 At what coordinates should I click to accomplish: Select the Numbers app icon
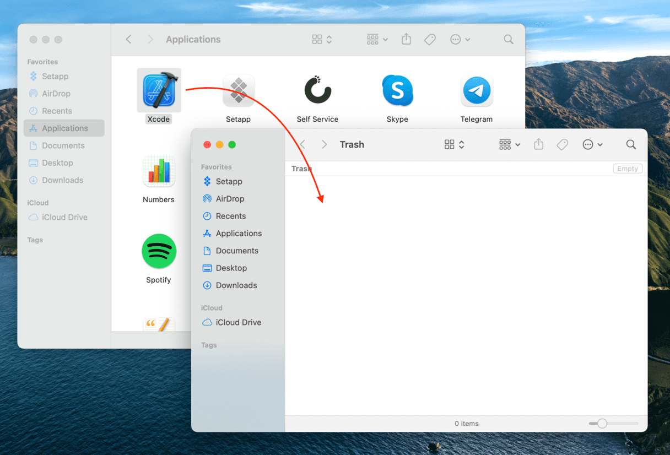point(159,171)
